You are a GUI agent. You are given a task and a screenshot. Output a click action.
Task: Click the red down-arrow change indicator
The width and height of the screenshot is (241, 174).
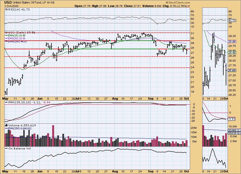189,6
